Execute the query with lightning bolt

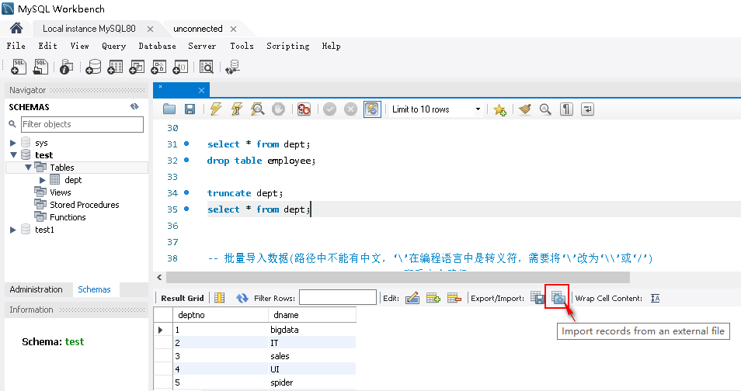coord(215,109)
